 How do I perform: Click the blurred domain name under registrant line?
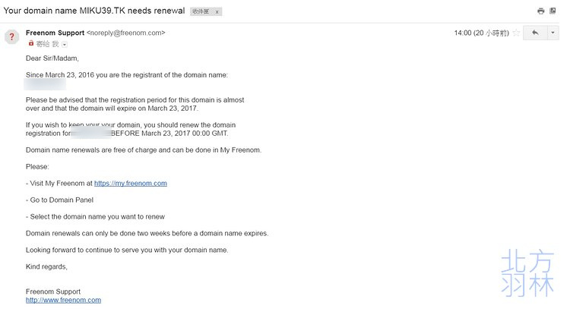(x=45, y=84)
